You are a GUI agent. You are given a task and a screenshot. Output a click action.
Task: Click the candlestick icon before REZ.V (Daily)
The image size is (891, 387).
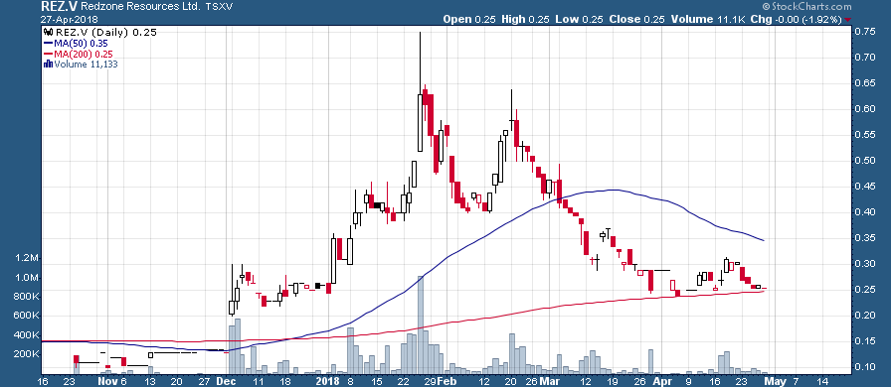click(49, 33)
